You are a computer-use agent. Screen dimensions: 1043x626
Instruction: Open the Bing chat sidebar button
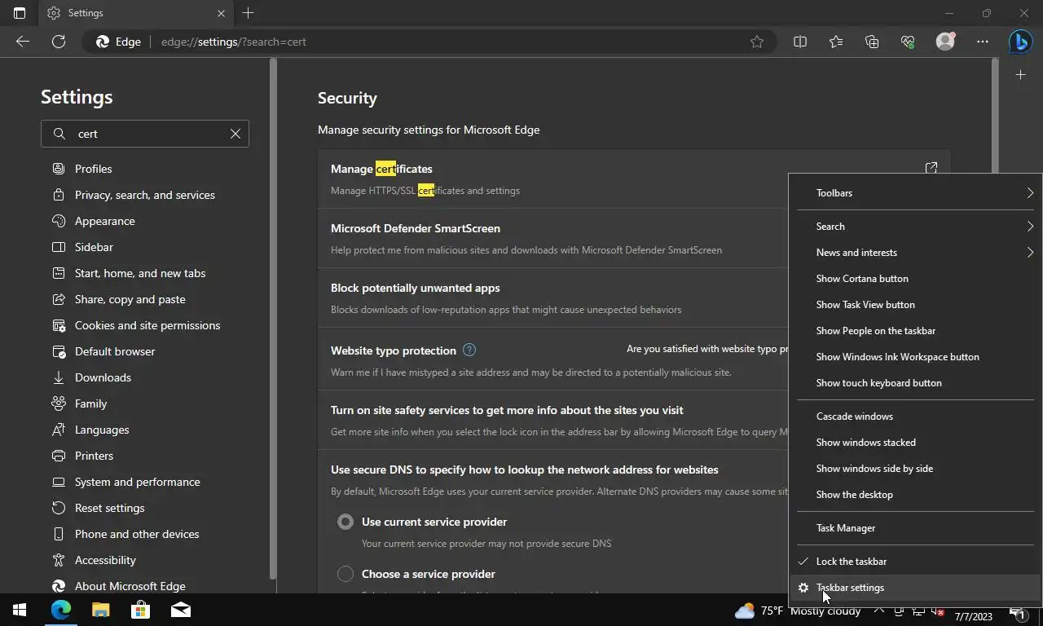[x=1020, y=42]
